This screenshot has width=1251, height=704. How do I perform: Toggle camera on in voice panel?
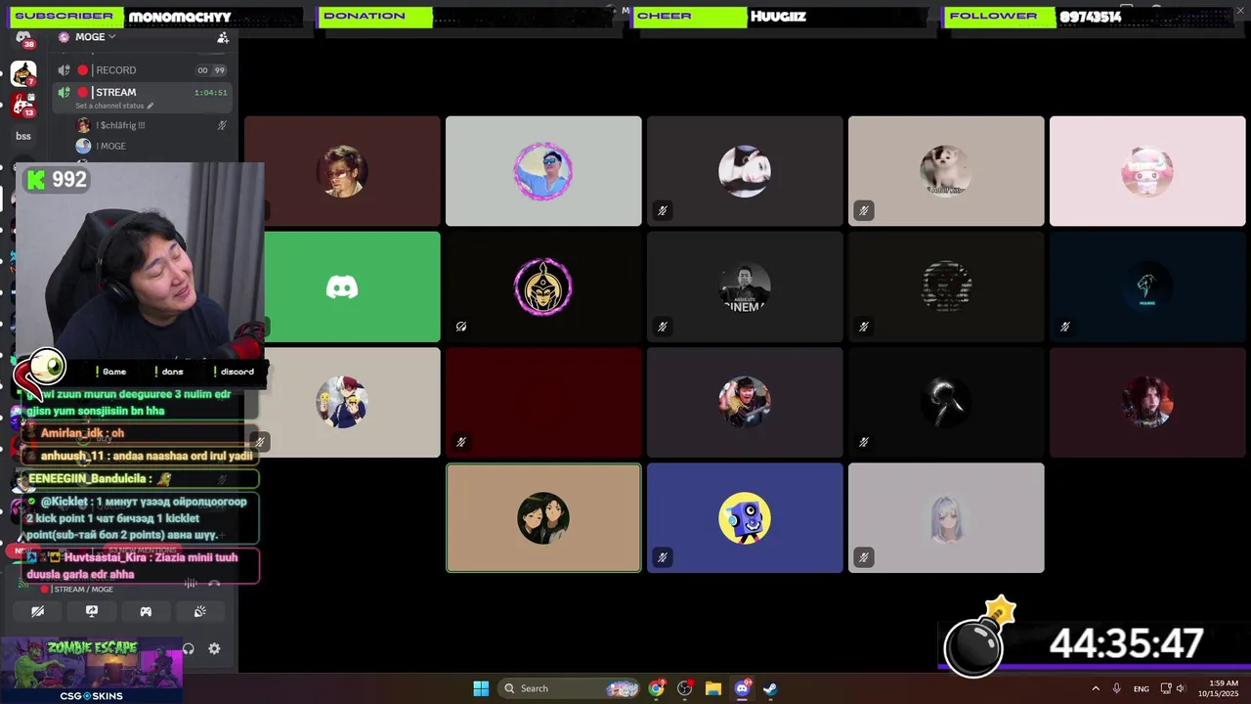click(x=37, y=611)
